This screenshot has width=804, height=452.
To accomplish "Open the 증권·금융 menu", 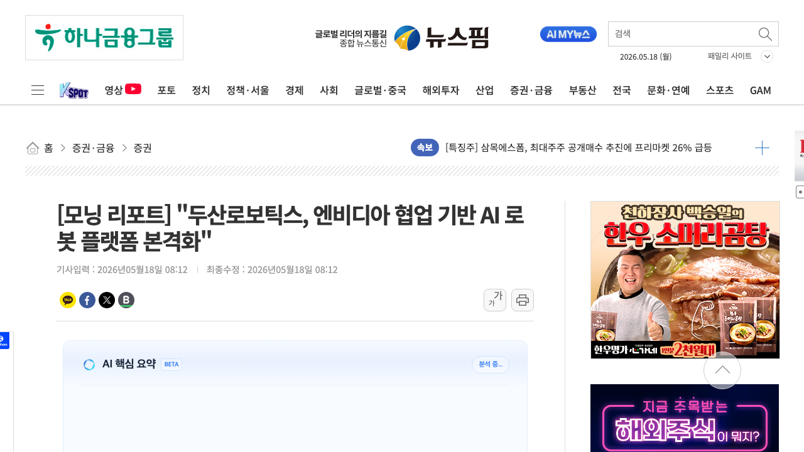I will point(531,90).
